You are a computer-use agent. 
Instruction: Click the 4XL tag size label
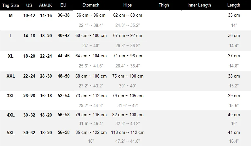pyautogui.click(x=11, y=115)
